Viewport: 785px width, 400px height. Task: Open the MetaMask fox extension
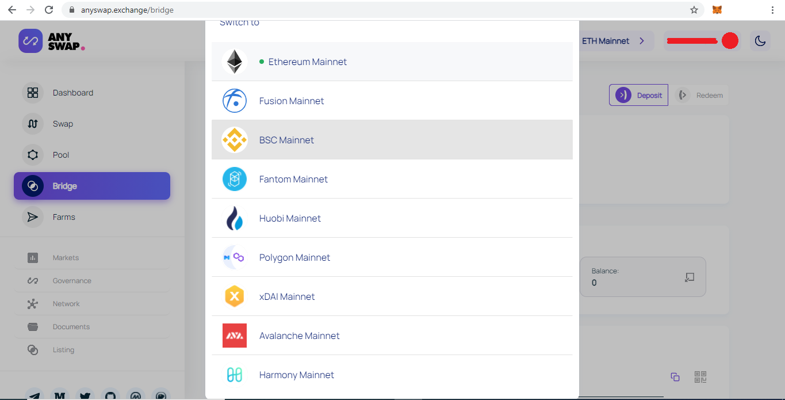point(717,10)
